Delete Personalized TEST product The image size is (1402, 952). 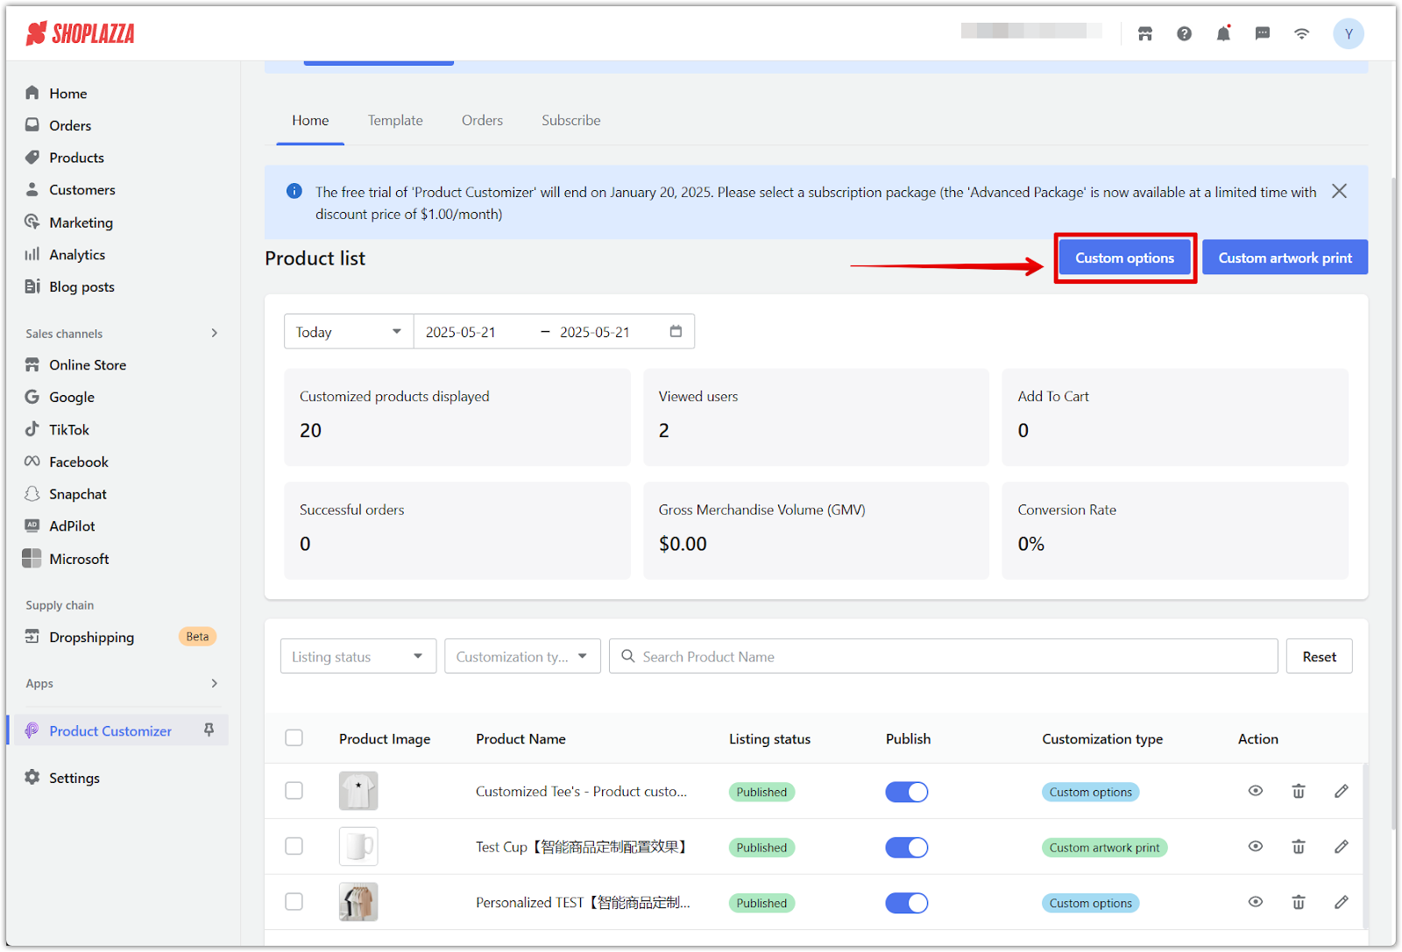point(1299,901)
